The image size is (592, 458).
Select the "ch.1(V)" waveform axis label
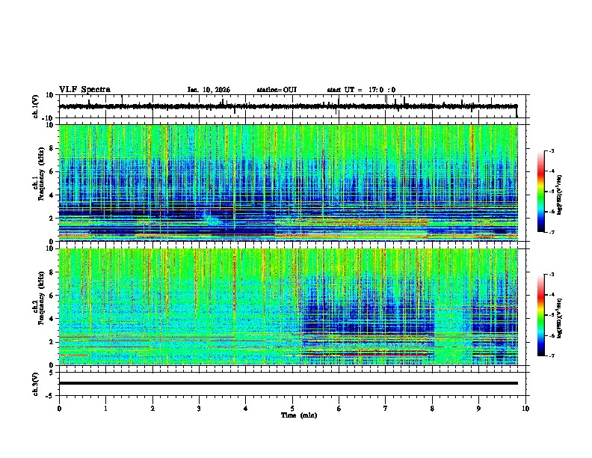36,106
